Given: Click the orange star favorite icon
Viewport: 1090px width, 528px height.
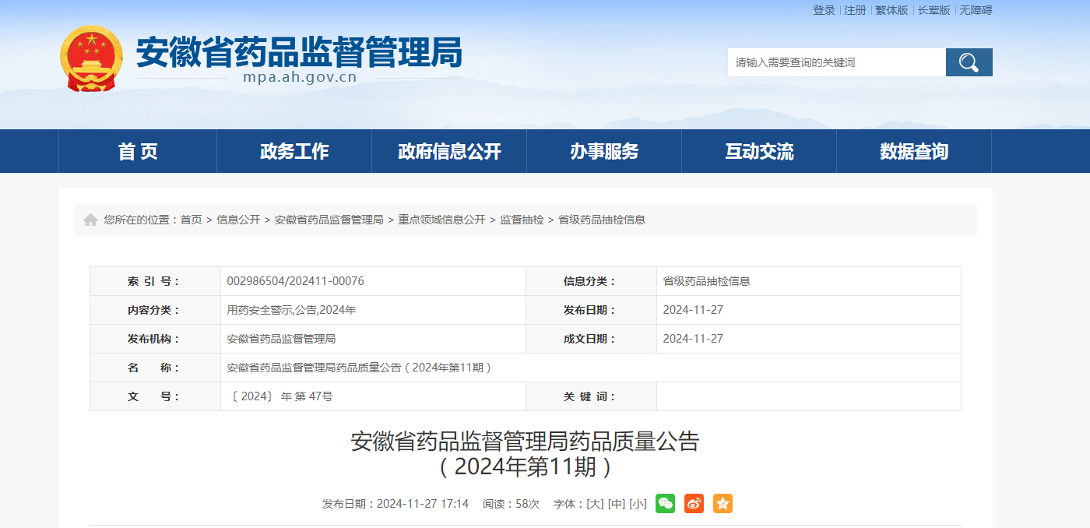Looking at the screenshot, I should [723, 503].
